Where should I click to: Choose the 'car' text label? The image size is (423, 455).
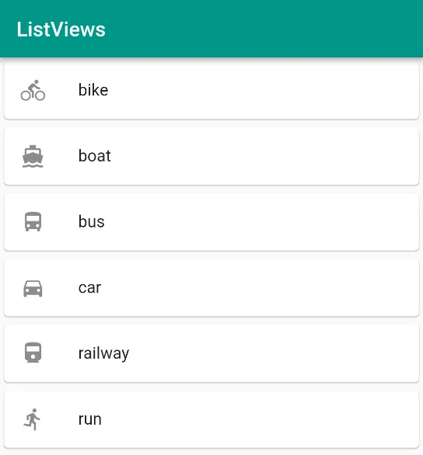tap(89, 288)
